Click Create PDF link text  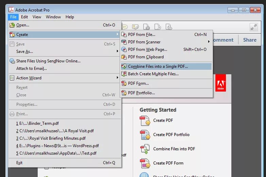pyautogui.click(x=163, y=120)
